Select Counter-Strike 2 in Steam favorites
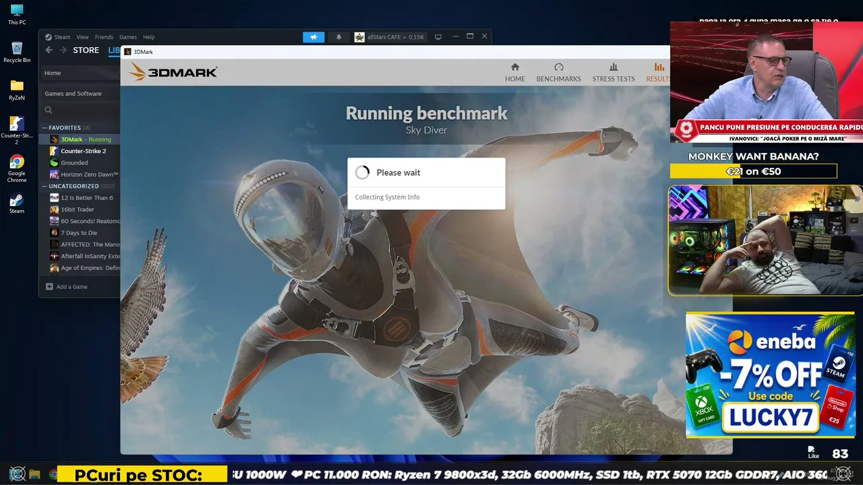863x485 pixels. 84,151
